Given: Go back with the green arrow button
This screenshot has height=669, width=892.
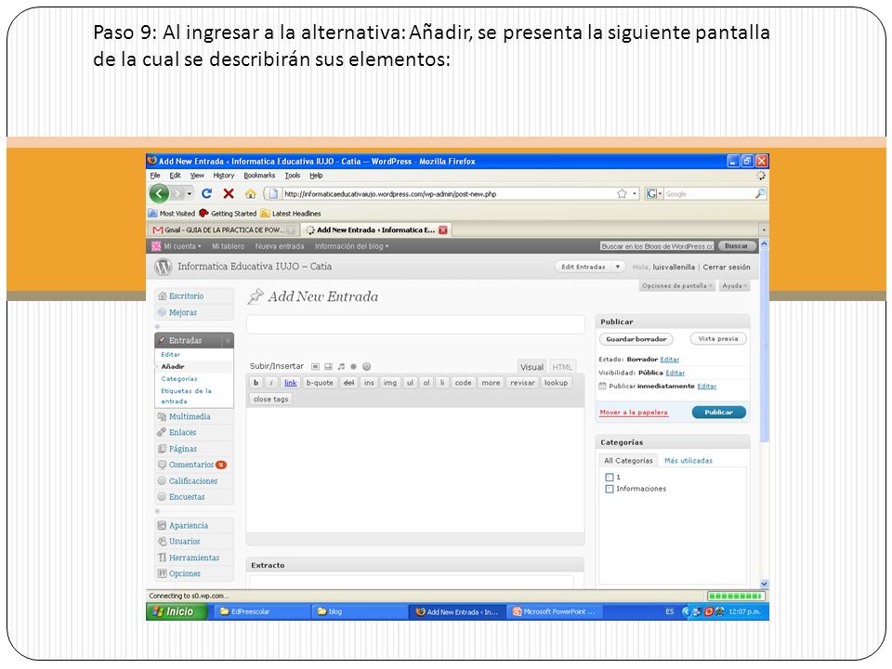Looking at the screenshot, I should click(159, 193).
